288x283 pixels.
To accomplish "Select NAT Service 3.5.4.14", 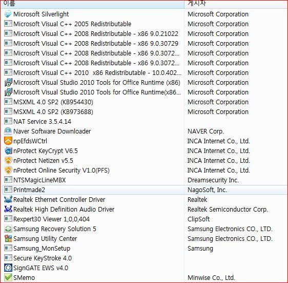I will pos(42,122).
